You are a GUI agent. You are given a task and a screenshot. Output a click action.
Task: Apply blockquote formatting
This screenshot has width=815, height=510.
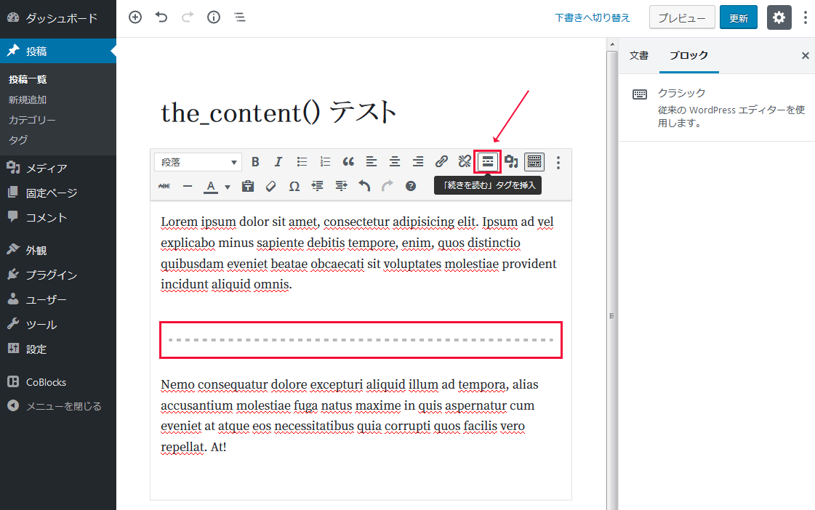(x=348, y=162)
